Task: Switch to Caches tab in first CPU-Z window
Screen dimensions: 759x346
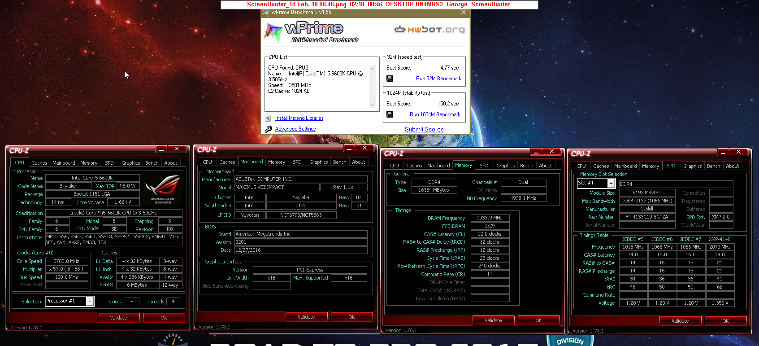Action: tap(39, 163)
